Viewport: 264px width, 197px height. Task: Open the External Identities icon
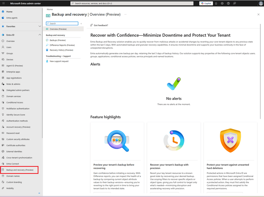pos(3,152)
